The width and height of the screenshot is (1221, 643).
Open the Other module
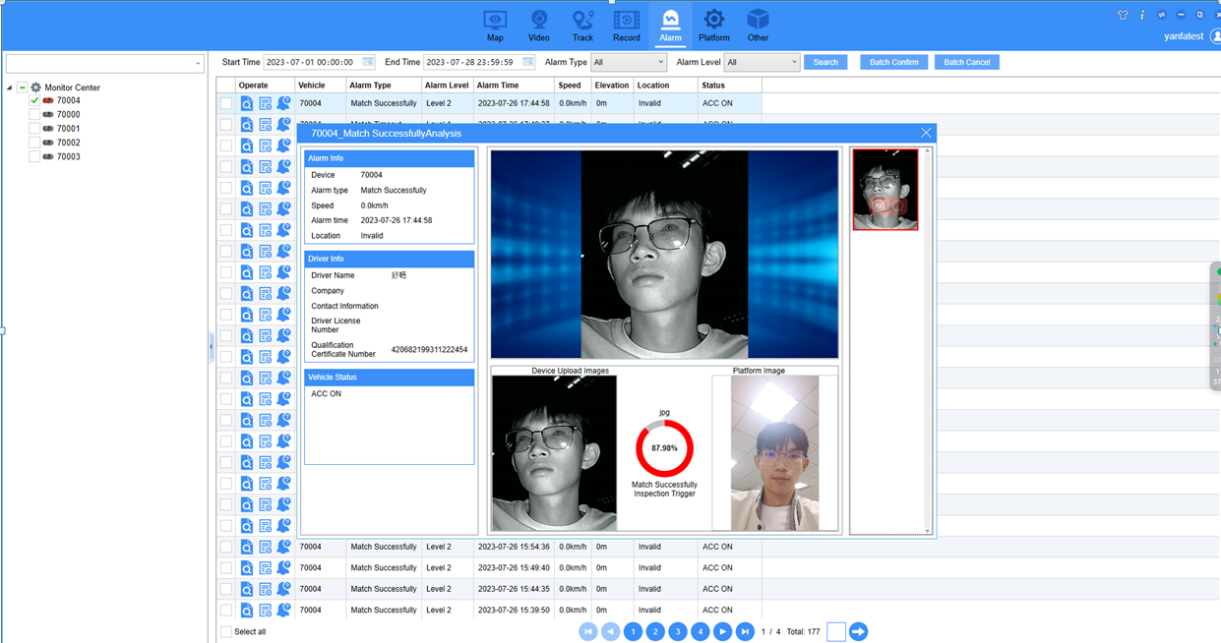(758, 26)
